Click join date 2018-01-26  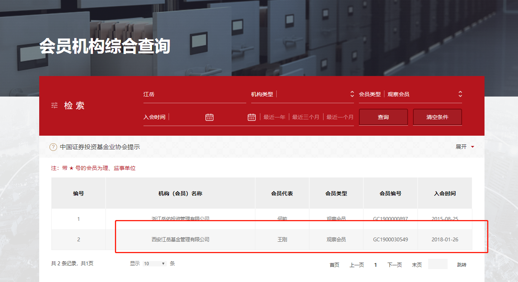[x=445, y=239]
